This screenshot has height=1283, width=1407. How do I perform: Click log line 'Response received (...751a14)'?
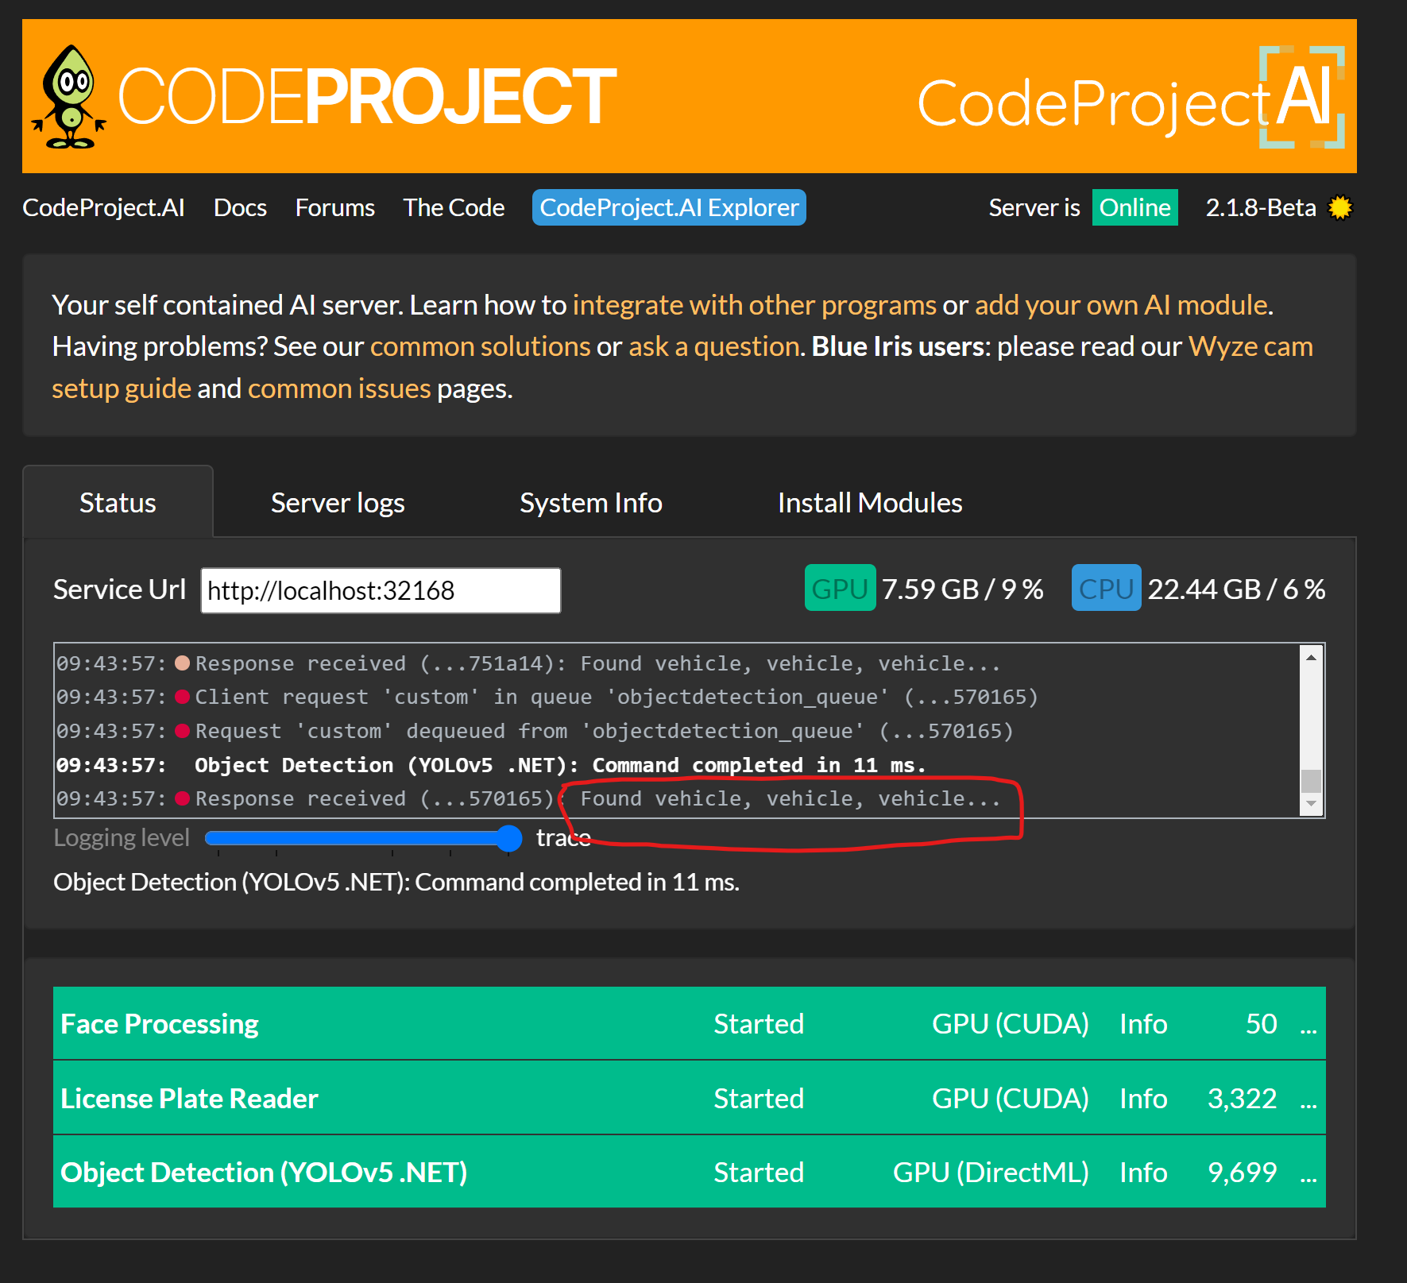(528, 663)
